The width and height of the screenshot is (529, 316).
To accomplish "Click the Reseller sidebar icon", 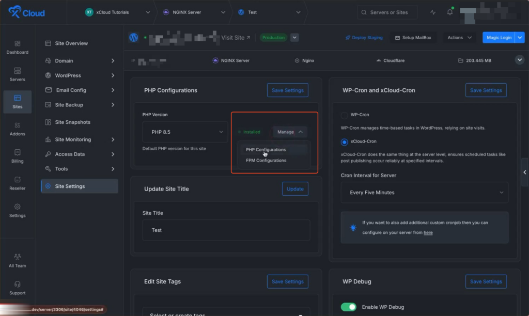I will click(17, 183).
